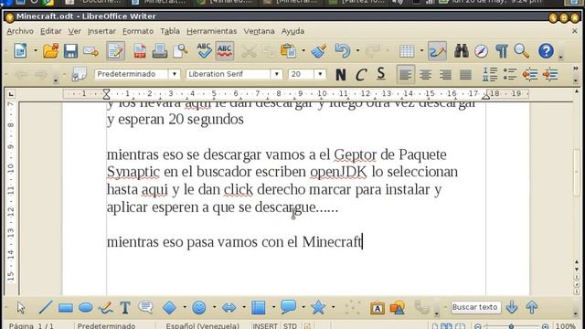Open the Editar menu

pyautogui.click(x=51, y=31)
